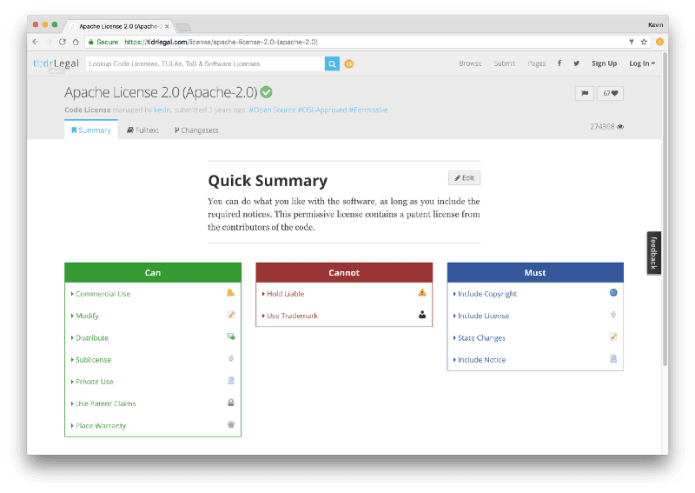Click the Edit button
Viewport: 695px width, 493px height.
pyautogui.click(x=464, y=177)
